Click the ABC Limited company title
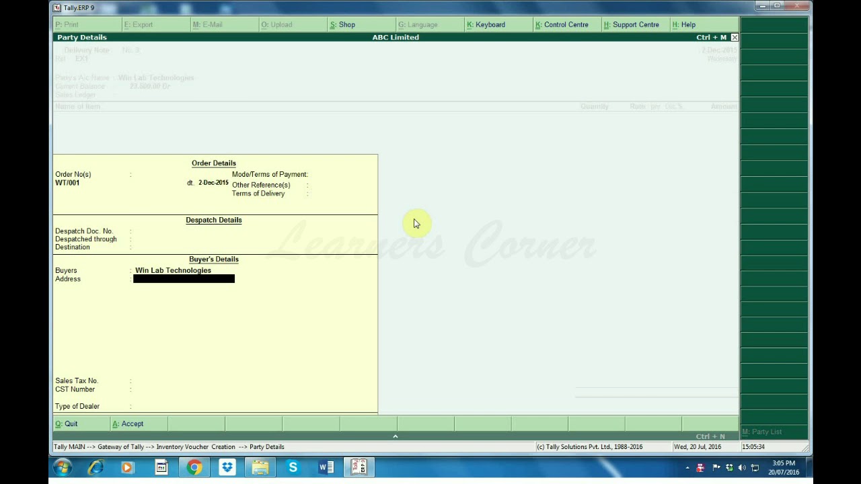This screenshot has width=861, height=484. pos(396,38)
